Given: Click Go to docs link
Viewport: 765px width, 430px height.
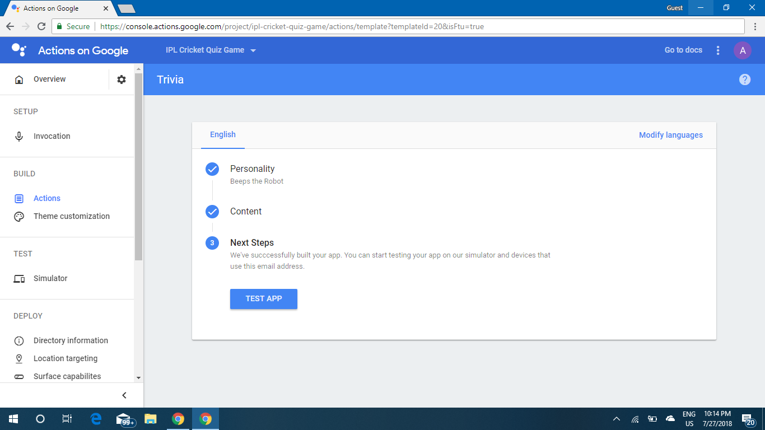Looking at the screenshot, I should 683,50.
